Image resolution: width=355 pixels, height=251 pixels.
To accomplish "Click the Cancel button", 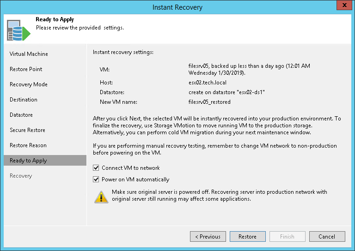I will 327,237.
